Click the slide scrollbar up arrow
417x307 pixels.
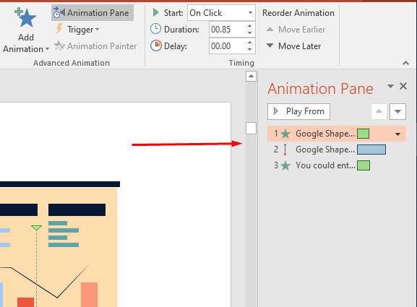click(251, 77)
